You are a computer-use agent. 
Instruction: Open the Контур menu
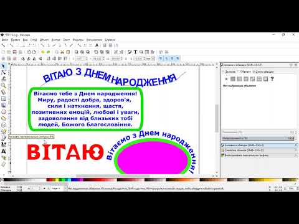pos(55,40)
